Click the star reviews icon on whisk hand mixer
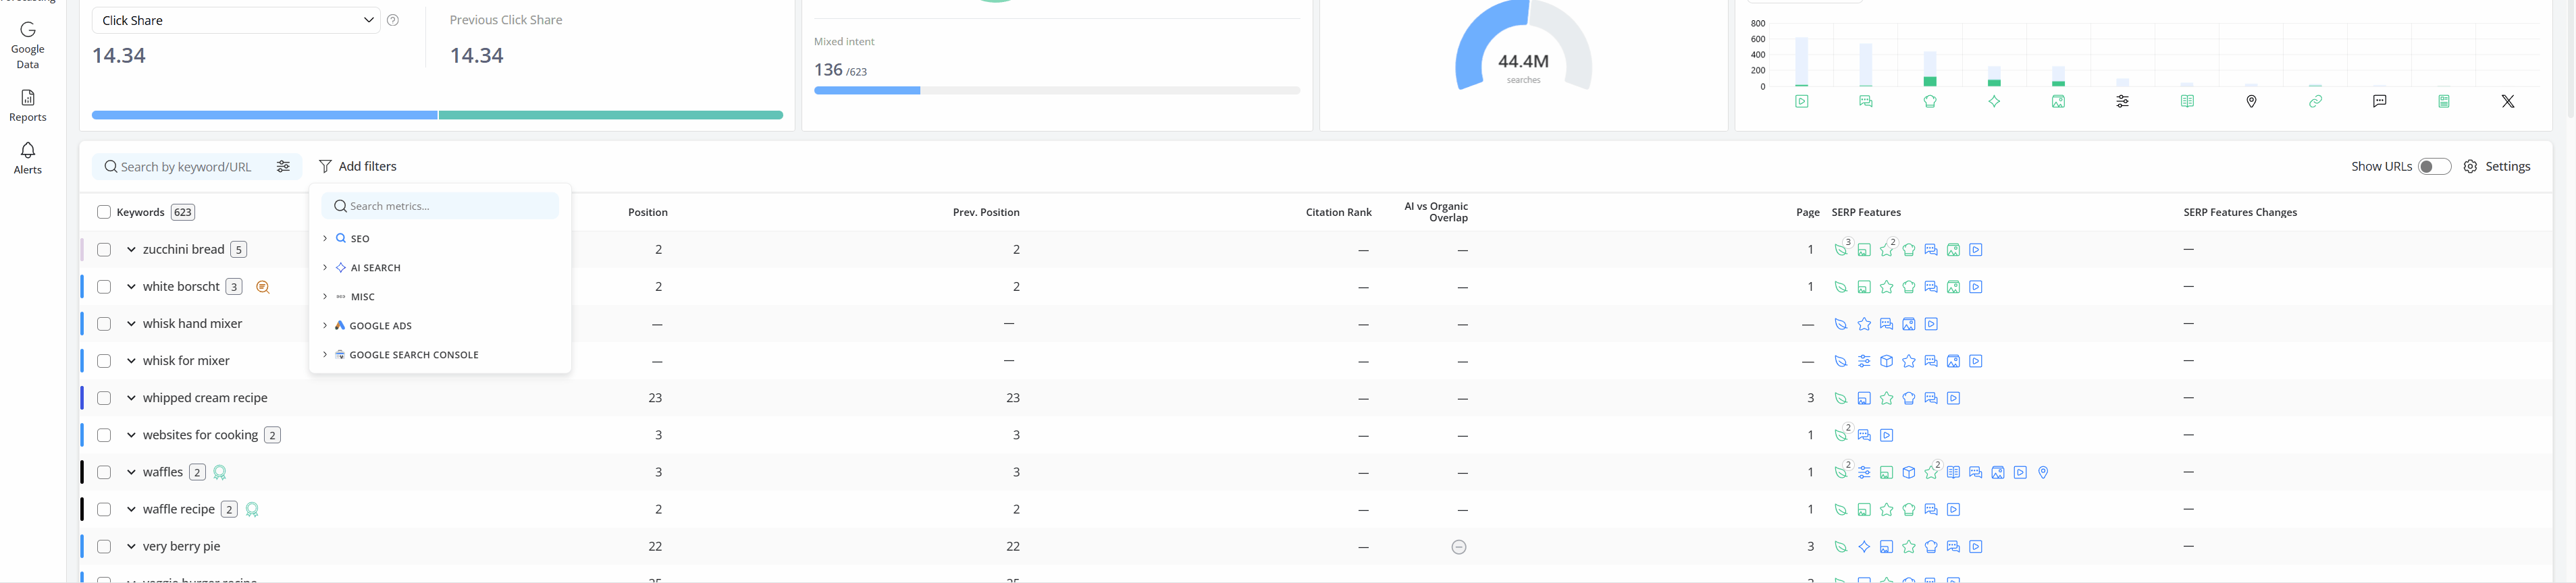 pyautogui.click(x=1864, y=324)
